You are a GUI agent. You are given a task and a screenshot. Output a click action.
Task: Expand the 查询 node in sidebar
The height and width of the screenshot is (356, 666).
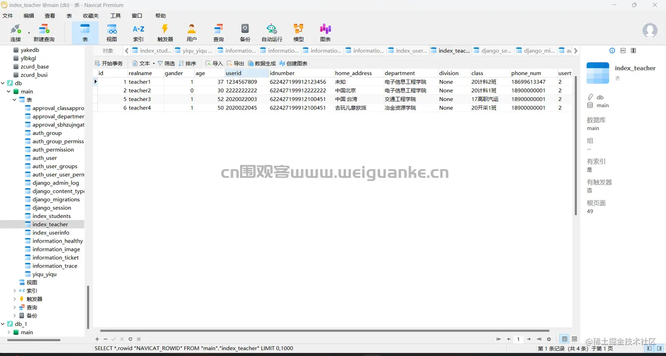pos(15,307)
